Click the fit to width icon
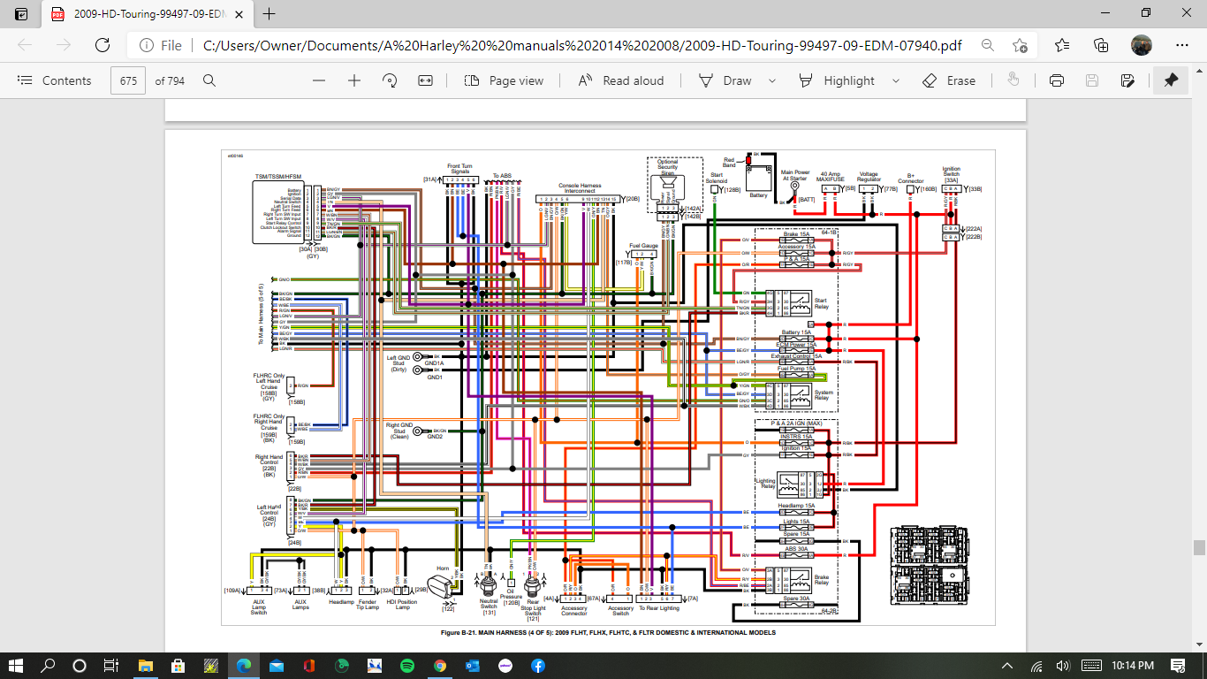The width and height of the screenshot is (1207, 679). [x=425, y=80]
